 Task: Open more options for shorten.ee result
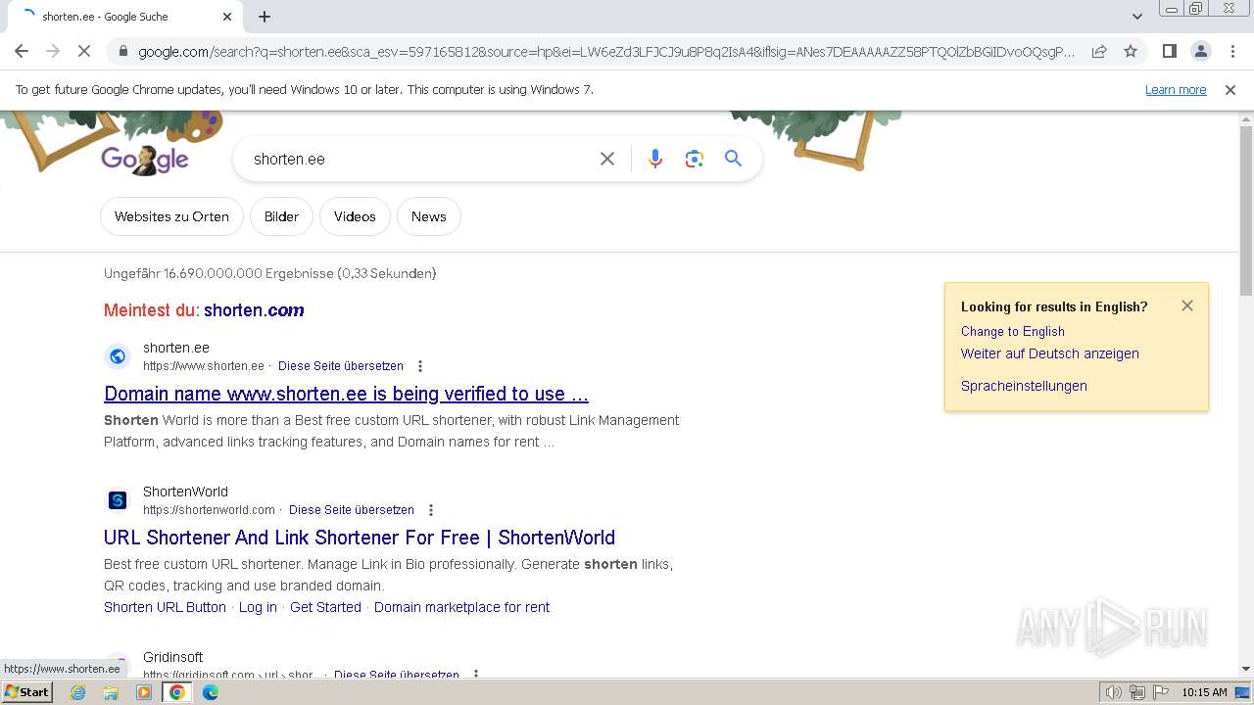pyautogui.click(x=420, y=366)
